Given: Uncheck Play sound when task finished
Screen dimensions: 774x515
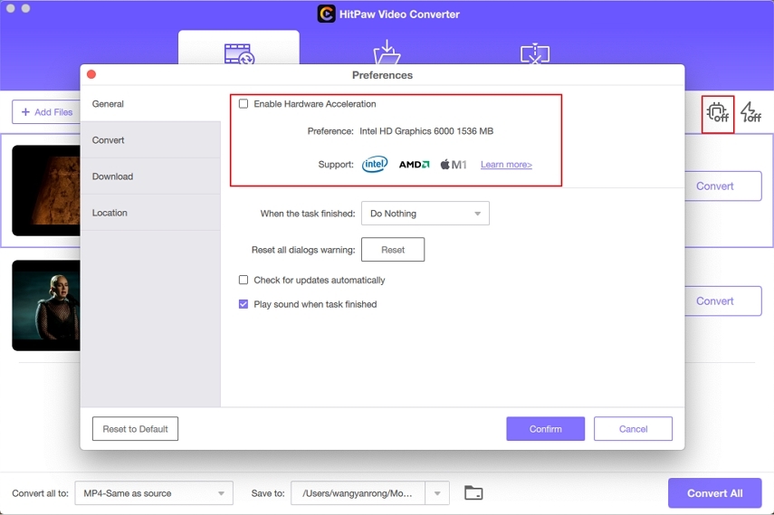Looking at the screenshot, I should click(244, 304).
